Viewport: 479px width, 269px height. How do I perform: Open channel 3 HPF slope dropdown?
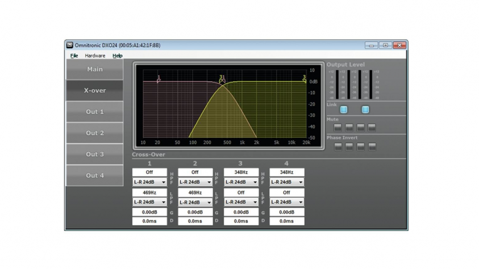[x=241, y=182]
